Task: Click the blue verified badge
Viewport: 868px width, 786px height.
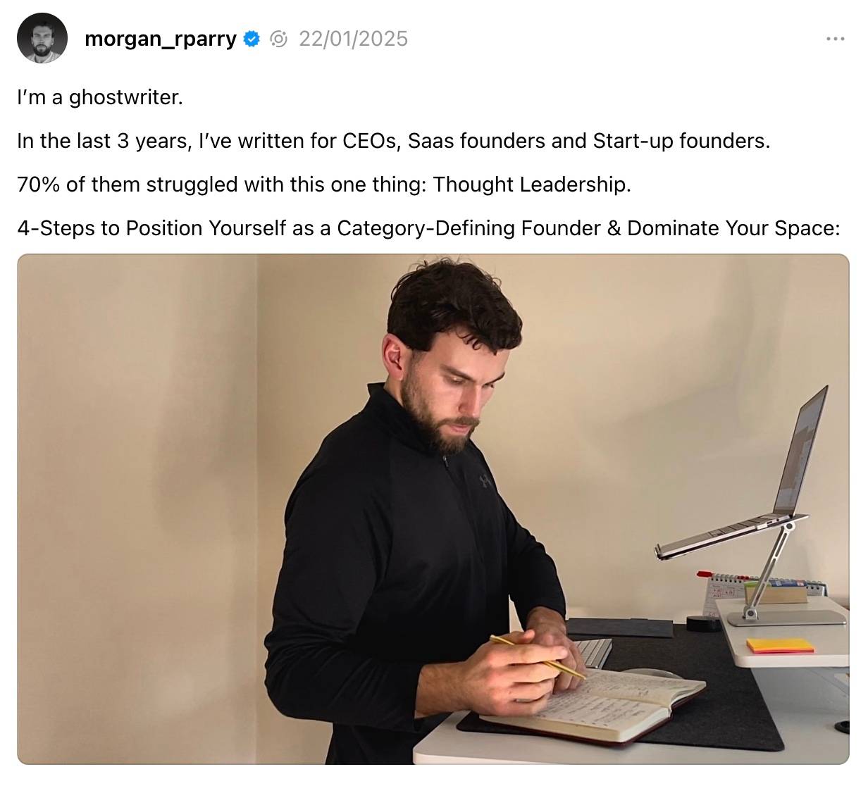Action: click(x=252, y=39)
